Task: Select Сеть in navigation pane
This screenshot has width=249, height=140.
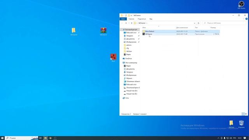Action: tap(127, 98)
